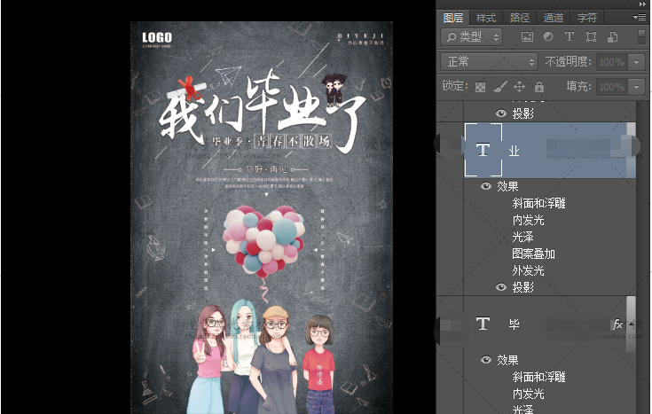652x414 pixels.
Task: Filter for smart objects icon
Action: click(612, 37)
